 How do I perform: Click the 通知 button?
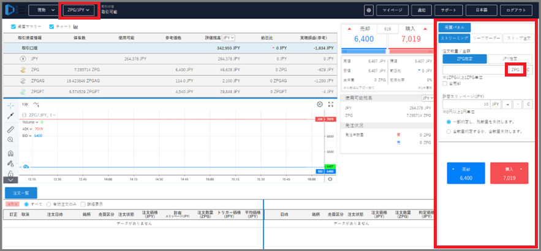pos(422,10)
